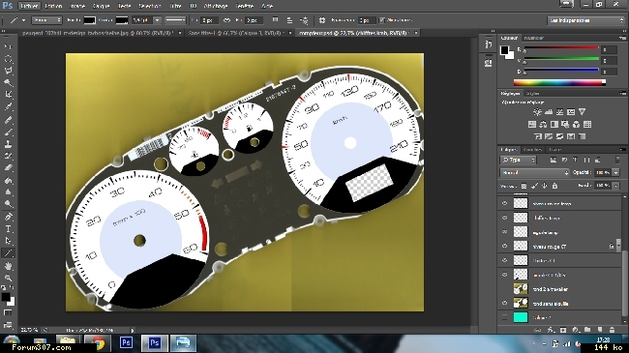The width and height of the screenshot is (629, 353).
Task: Open Chrome from the Windows taskbar
Action: [x=97, y=343]
